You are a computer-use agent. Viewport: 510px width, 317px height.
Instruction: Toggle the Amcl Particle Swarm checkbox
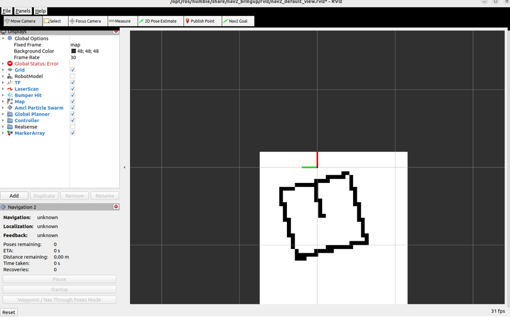click(x=73, y=108)
